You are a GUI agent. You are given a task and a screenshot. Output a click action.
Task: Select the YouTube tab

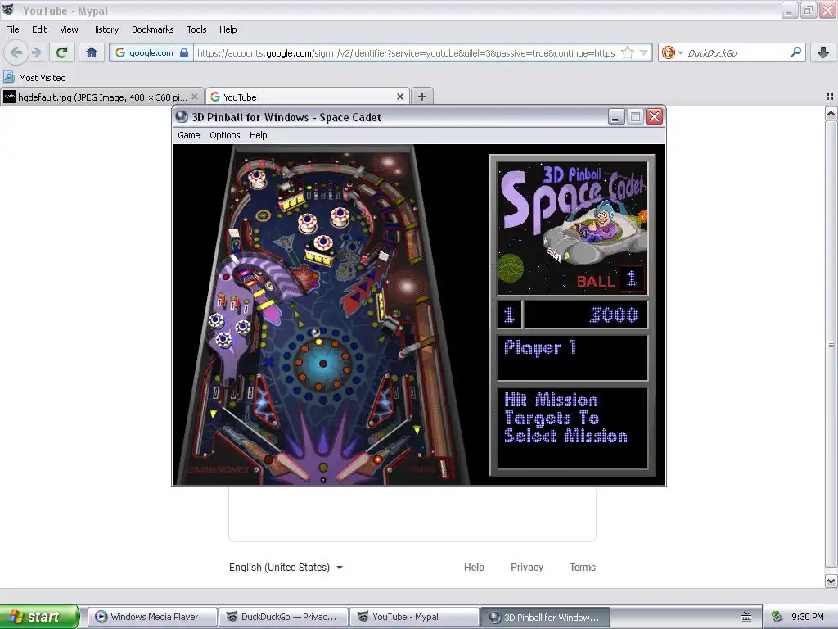(308, 97)
